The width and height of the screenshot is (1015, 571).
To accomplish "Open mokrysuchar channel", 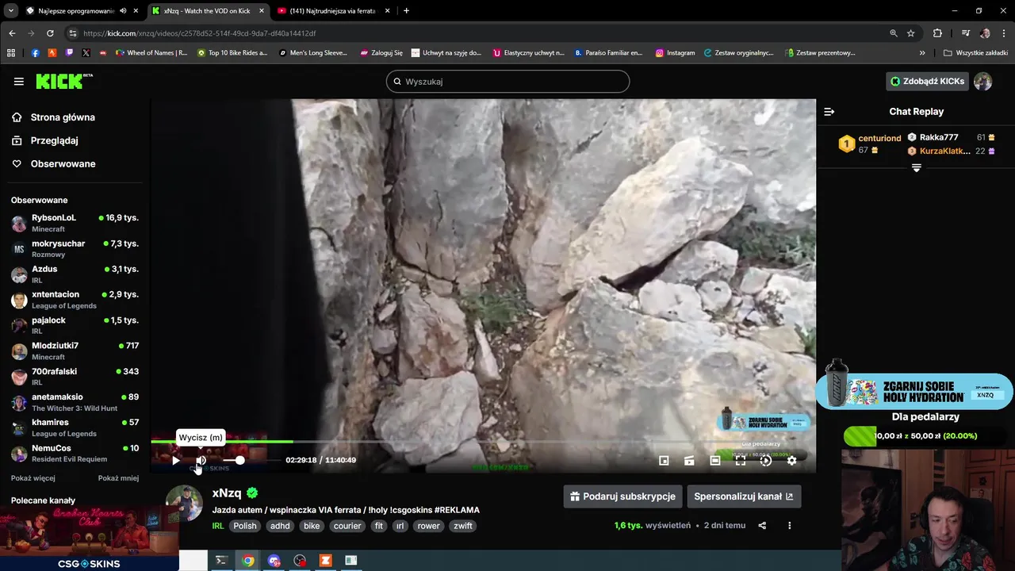I will click(75, 248).
